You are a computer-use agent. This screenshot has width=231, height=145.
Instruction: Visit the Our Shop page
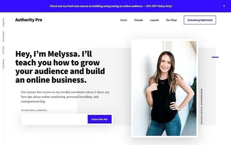point(171,20)
